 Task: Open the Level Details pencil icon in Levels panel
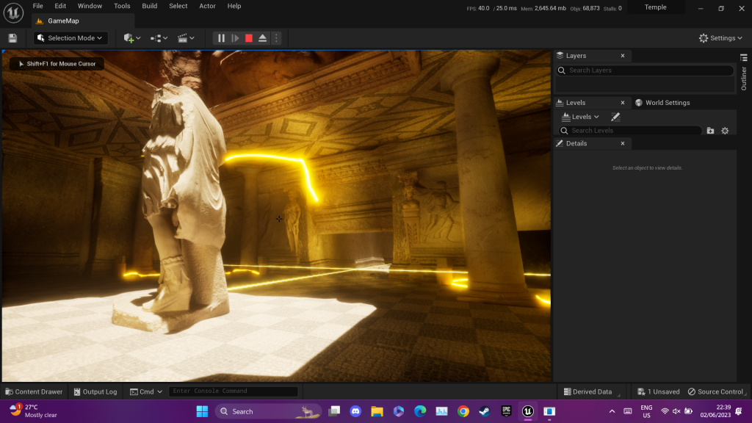coord(615,117)
